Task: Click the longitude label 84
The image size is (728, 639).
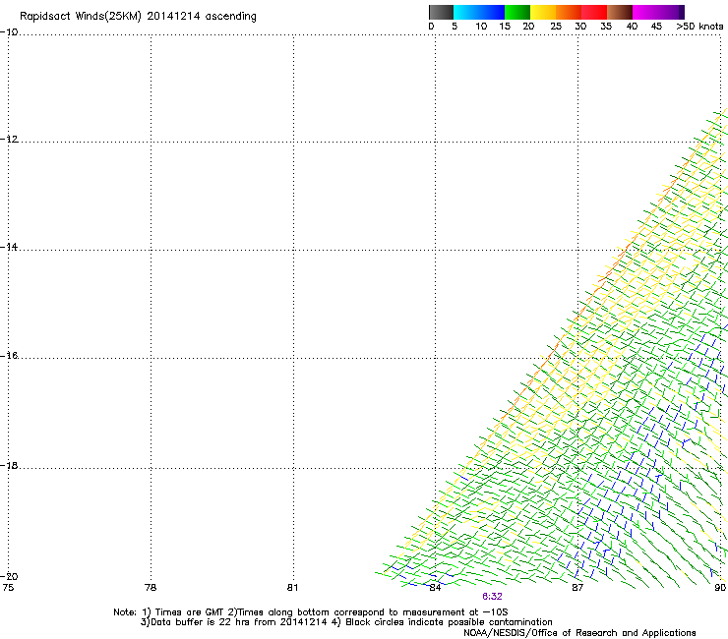Action: (x=435, y=588)
